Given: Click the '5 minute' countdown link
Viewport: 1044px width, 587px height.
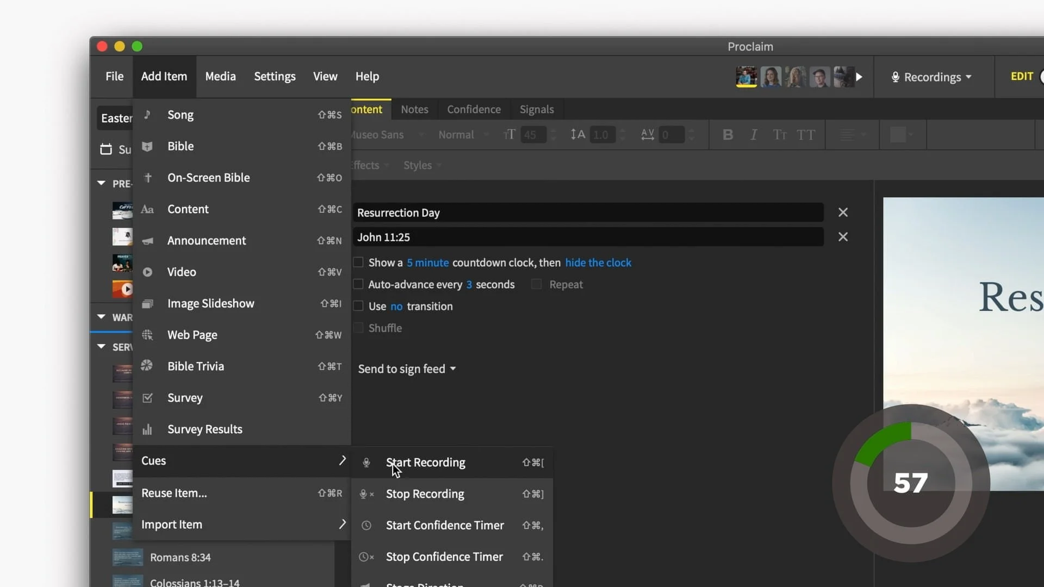Looking at the screenshot, I should tap(427, 263).
